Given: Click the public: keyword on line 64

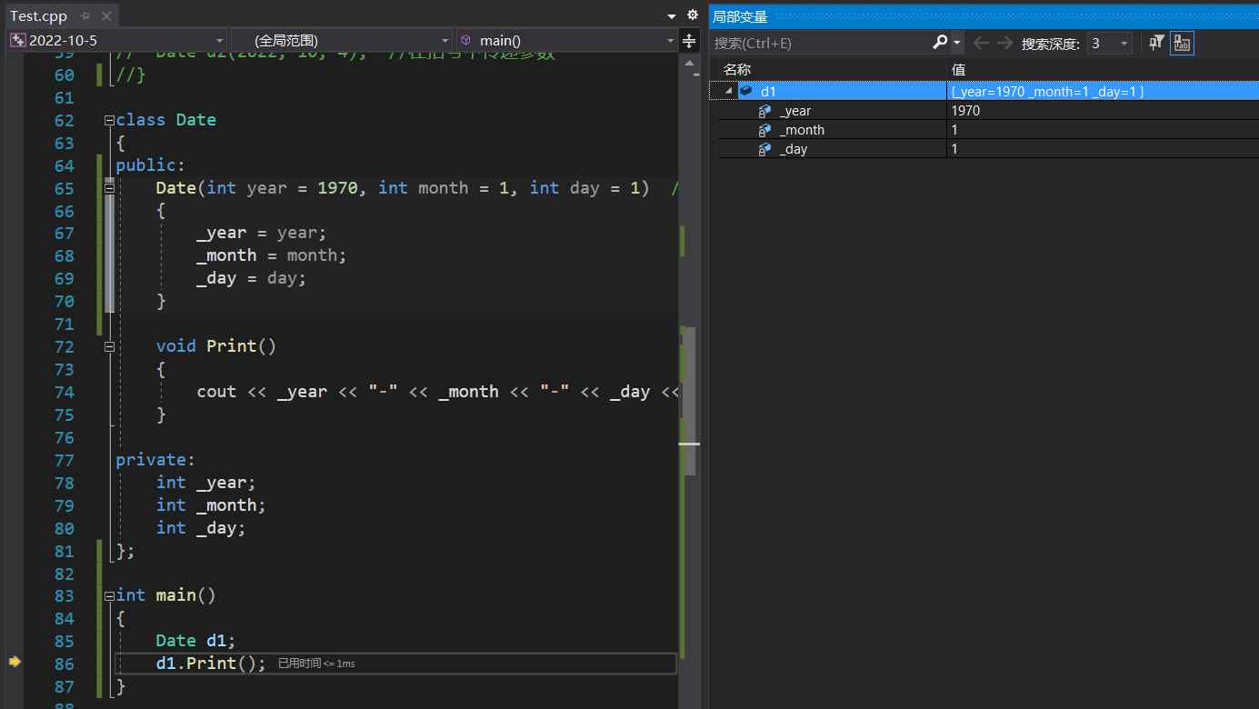Looking at the screenshot, I should 150,165.
